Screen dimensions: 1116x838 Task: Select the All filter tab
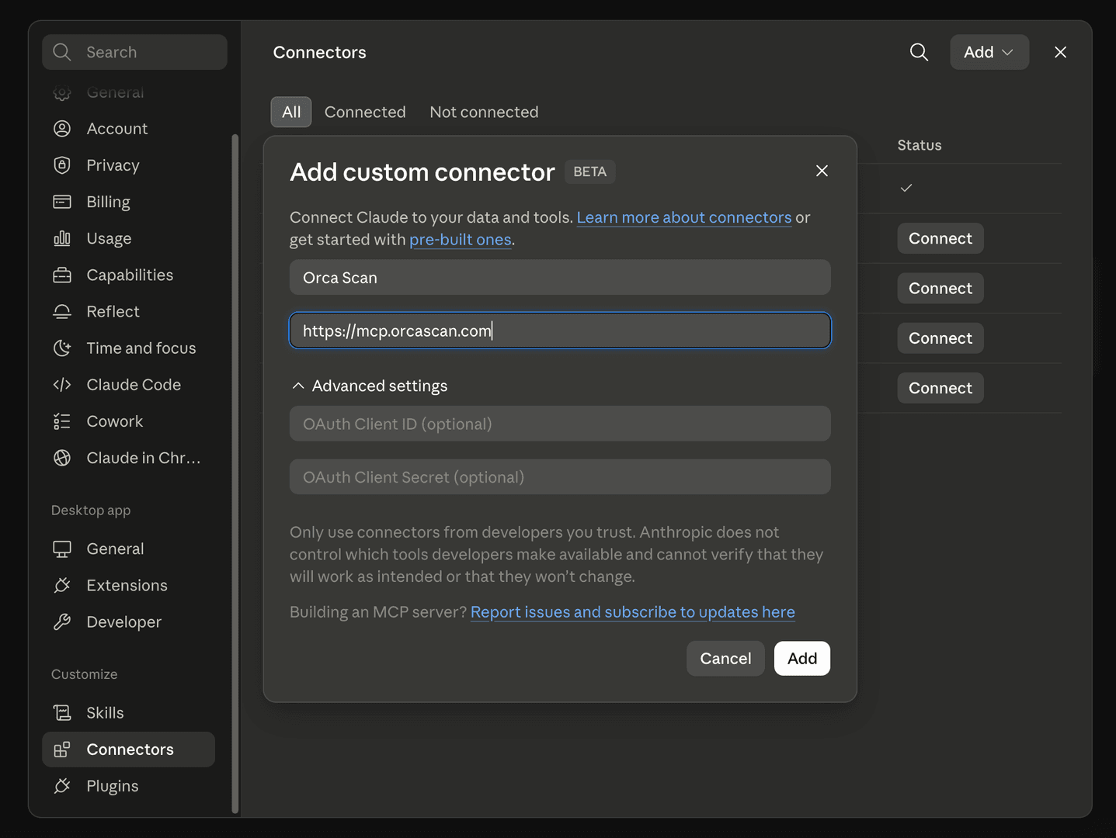point(291,112)
